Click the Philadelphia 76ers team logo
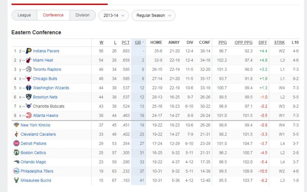This screenshot has width=307, height=192. click(x=16, y=171)
